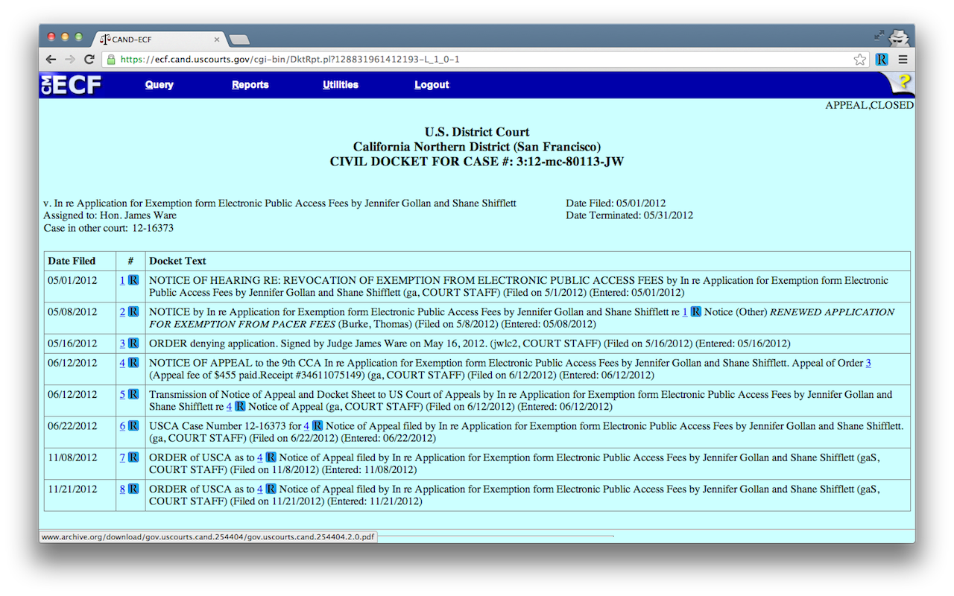Open the RECAP extension icon in browser toolbar

click(x=882, y=60)
